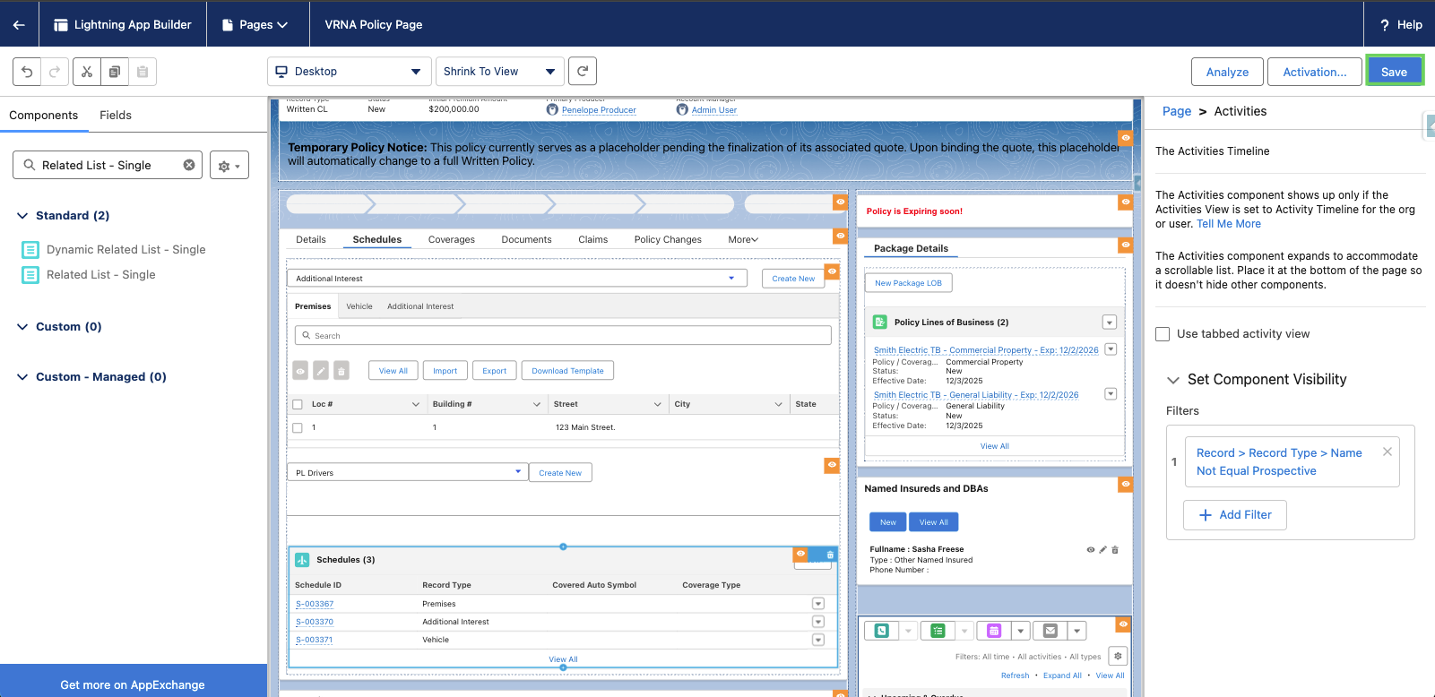Collapse the Standard (2) section

click(x=22, y=216)
